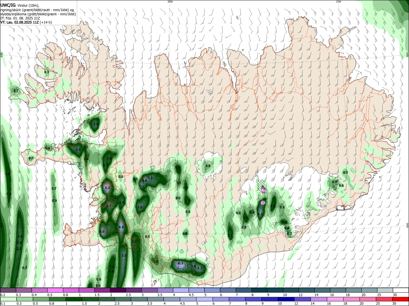Select the dusky mauve 0.2 swatch on upper scale
409x306 pixels.
coord(8,290)
